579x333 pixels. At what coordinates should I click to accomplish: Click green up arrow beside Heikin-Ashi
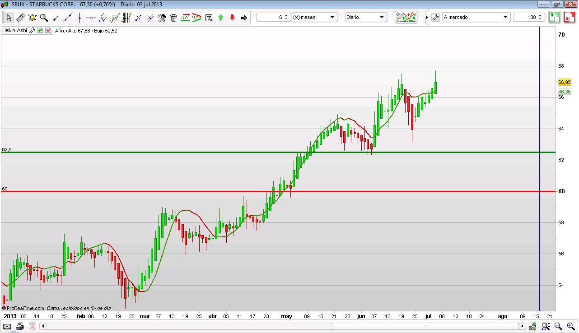40,31
